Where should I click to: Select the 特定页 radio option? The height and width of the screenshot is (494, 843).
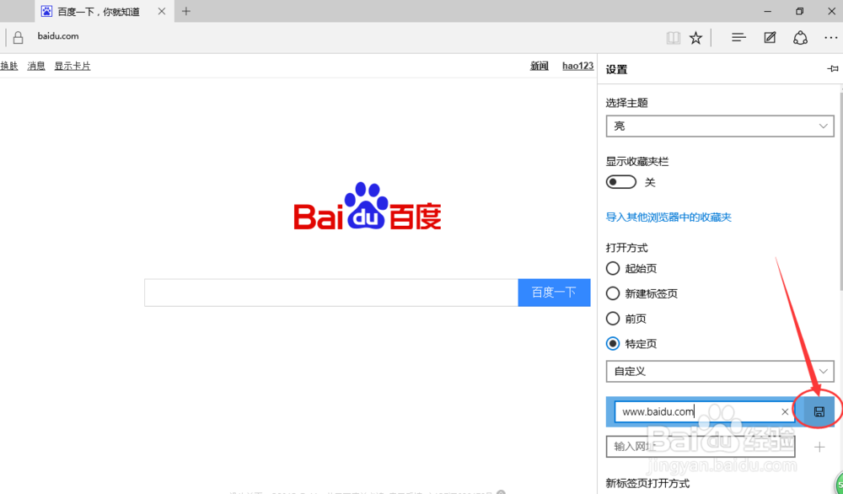click(x=612, y=343)
